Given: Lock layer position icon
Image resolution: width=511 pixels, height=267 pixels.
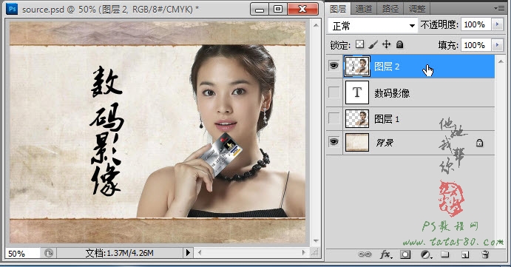Looking at the screenshot, I should [387, 44].
